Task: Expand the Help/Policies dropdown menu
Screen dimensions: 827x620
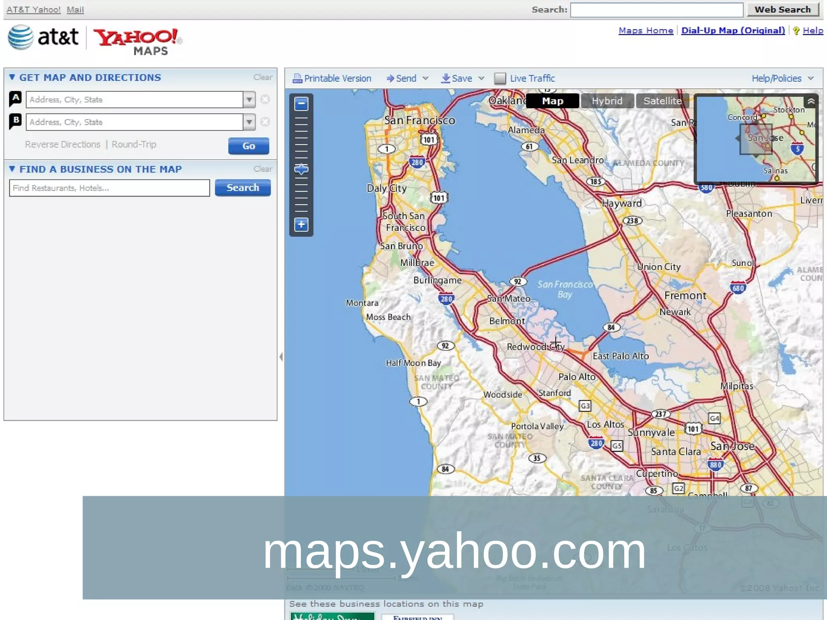Action: click(810, 78)
